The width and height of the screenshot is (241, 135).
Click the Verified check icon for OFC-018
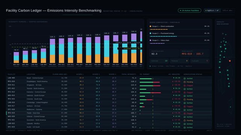[185, 110]
